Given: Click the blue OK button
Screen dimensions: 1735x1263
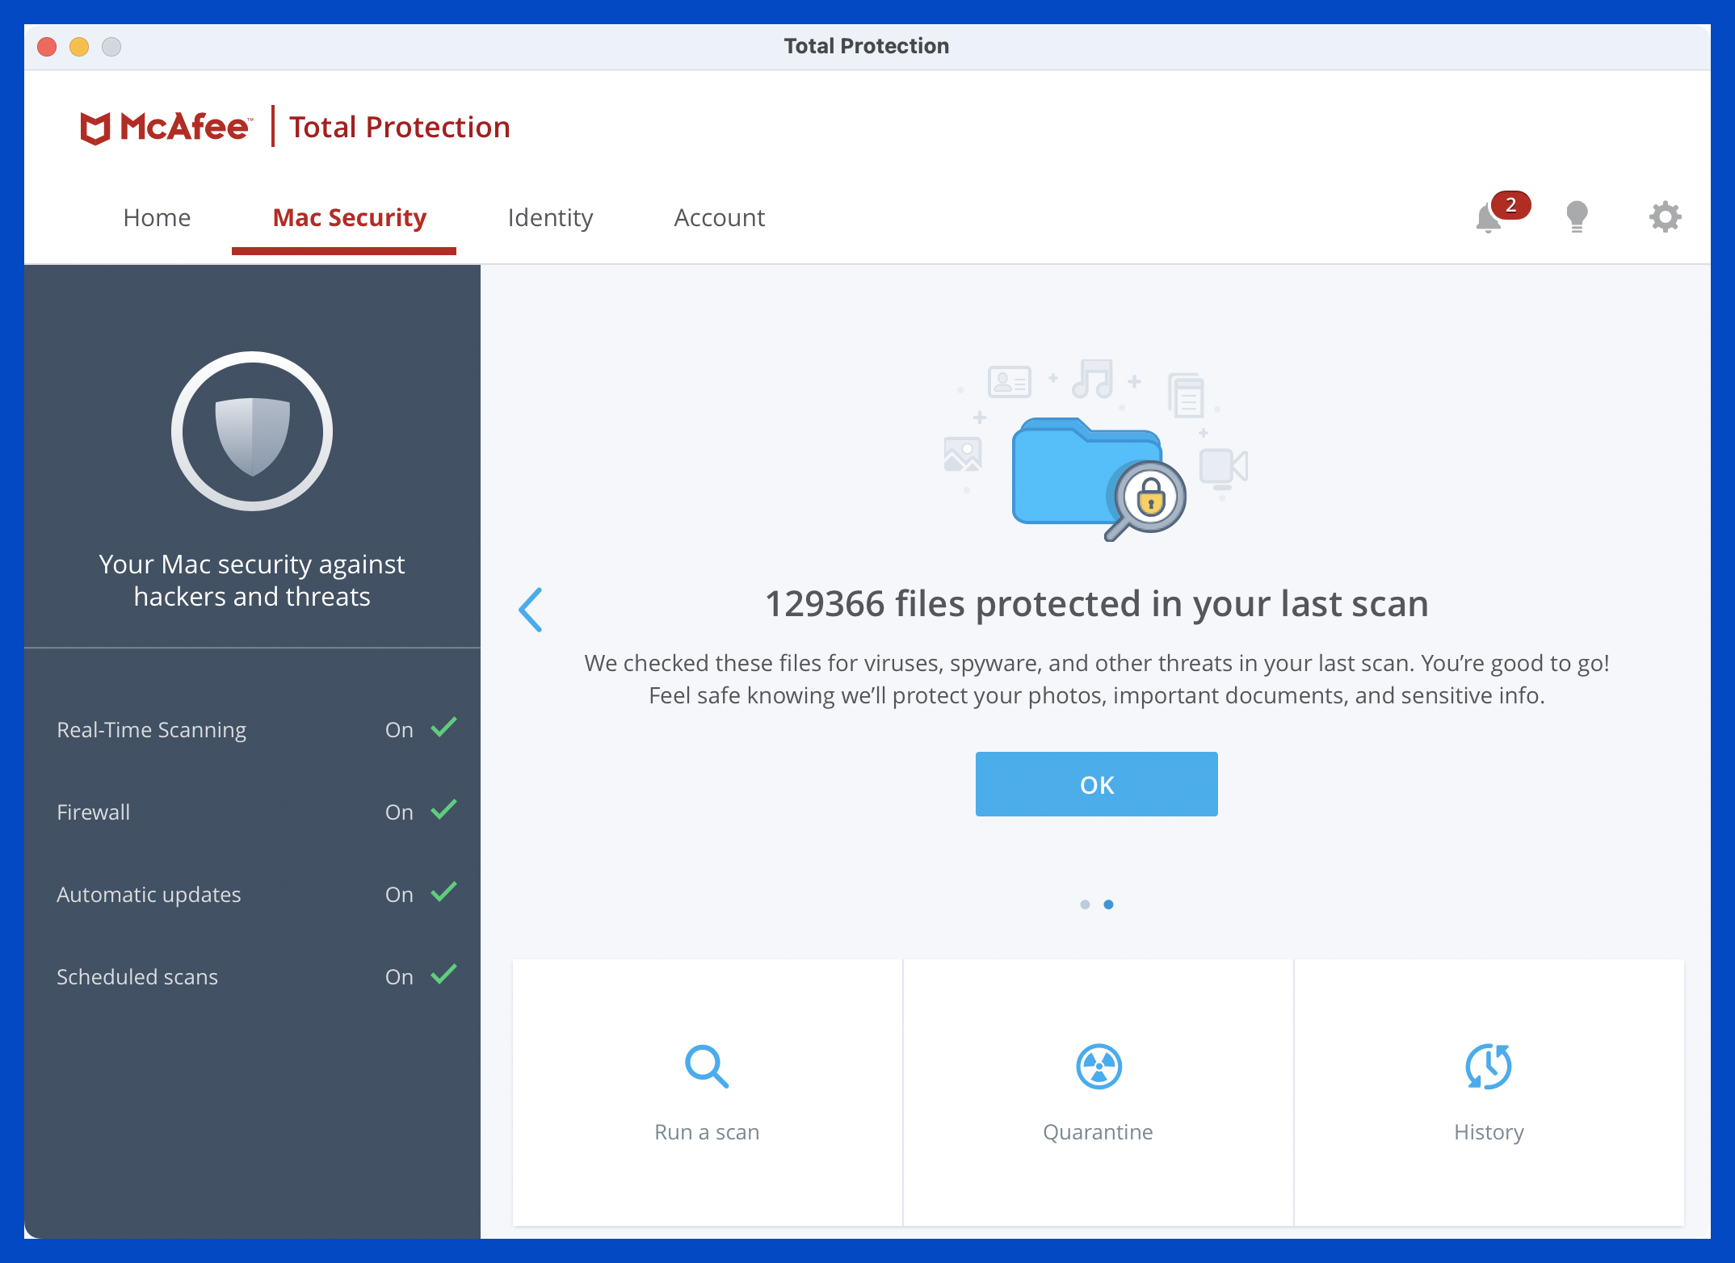Looking at the screenshot, I should (x=1096, y=784).
